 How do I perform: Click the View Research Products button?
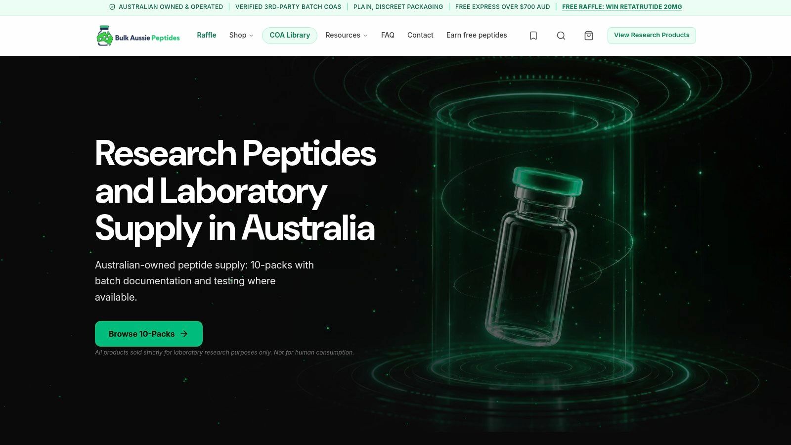click(652, 35)
